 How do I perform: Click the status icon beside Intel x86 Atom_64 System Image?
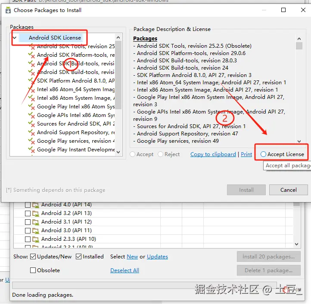31,89
